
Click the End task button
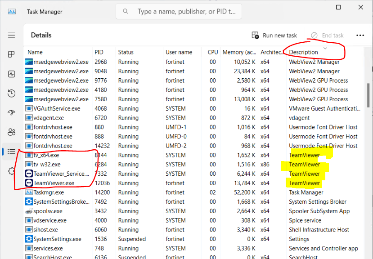click(328, 36)
